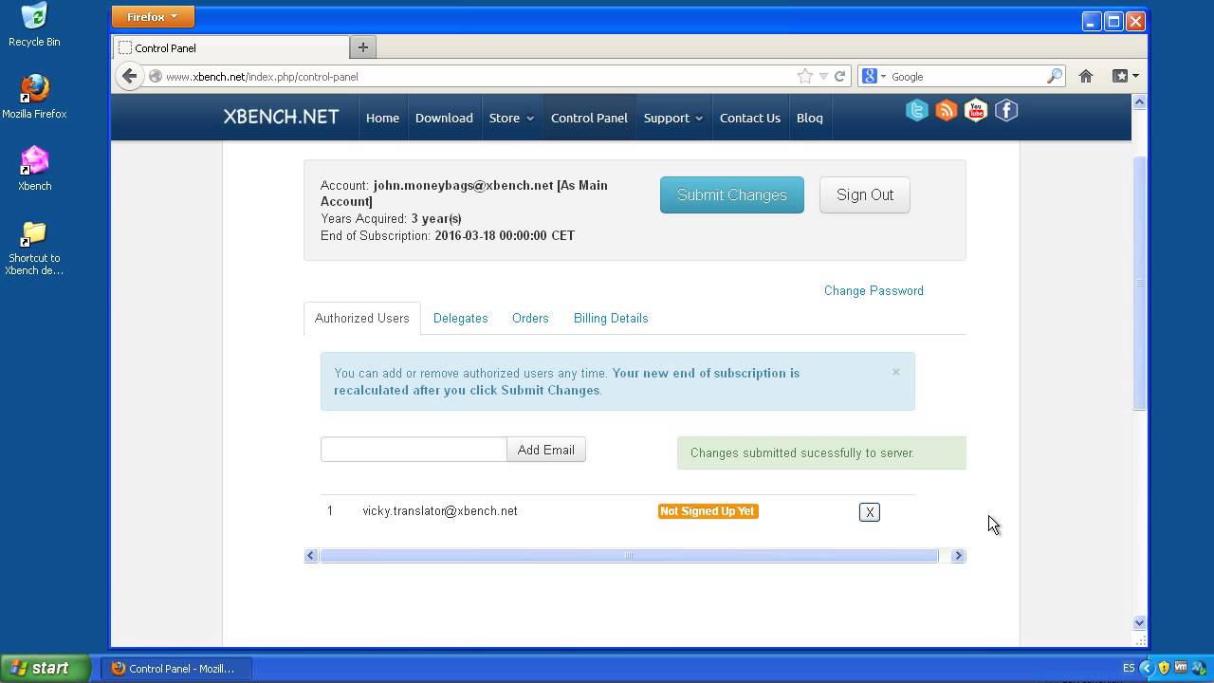The width and height of the screenshot is (1214, 683).
Task: Click horizontal scrollbar right arrow
Action: point(958,556)
